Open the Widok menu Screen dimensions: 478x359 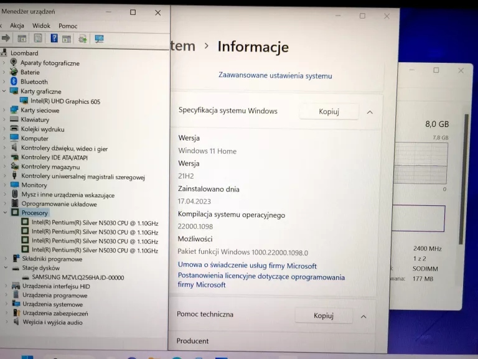click(x=41, y=26)
